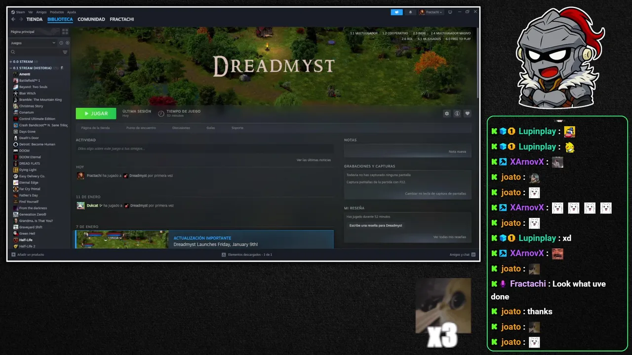Open the Dreadmyst launch update thumbnail
Image resolution: width=632 pixels, height=355 pixels.
coord(122,240)
